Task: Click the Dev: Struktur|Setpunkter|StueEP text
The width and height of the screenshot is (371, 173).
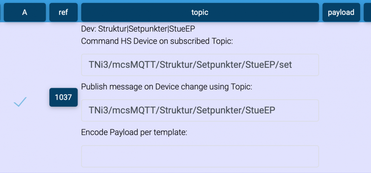Action: pos(138,29)
